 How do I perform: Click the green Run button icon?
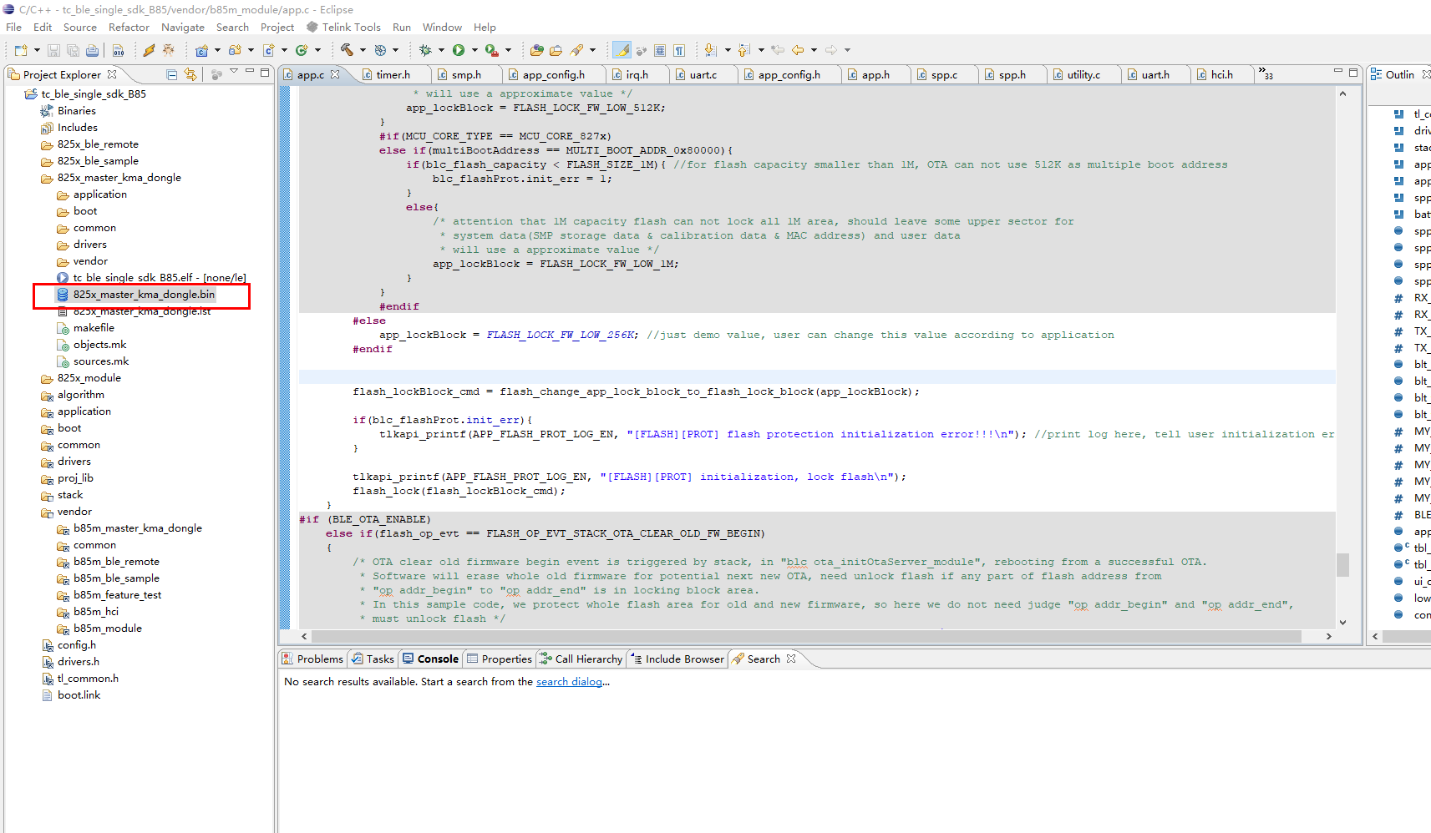(x=459, y=50)
